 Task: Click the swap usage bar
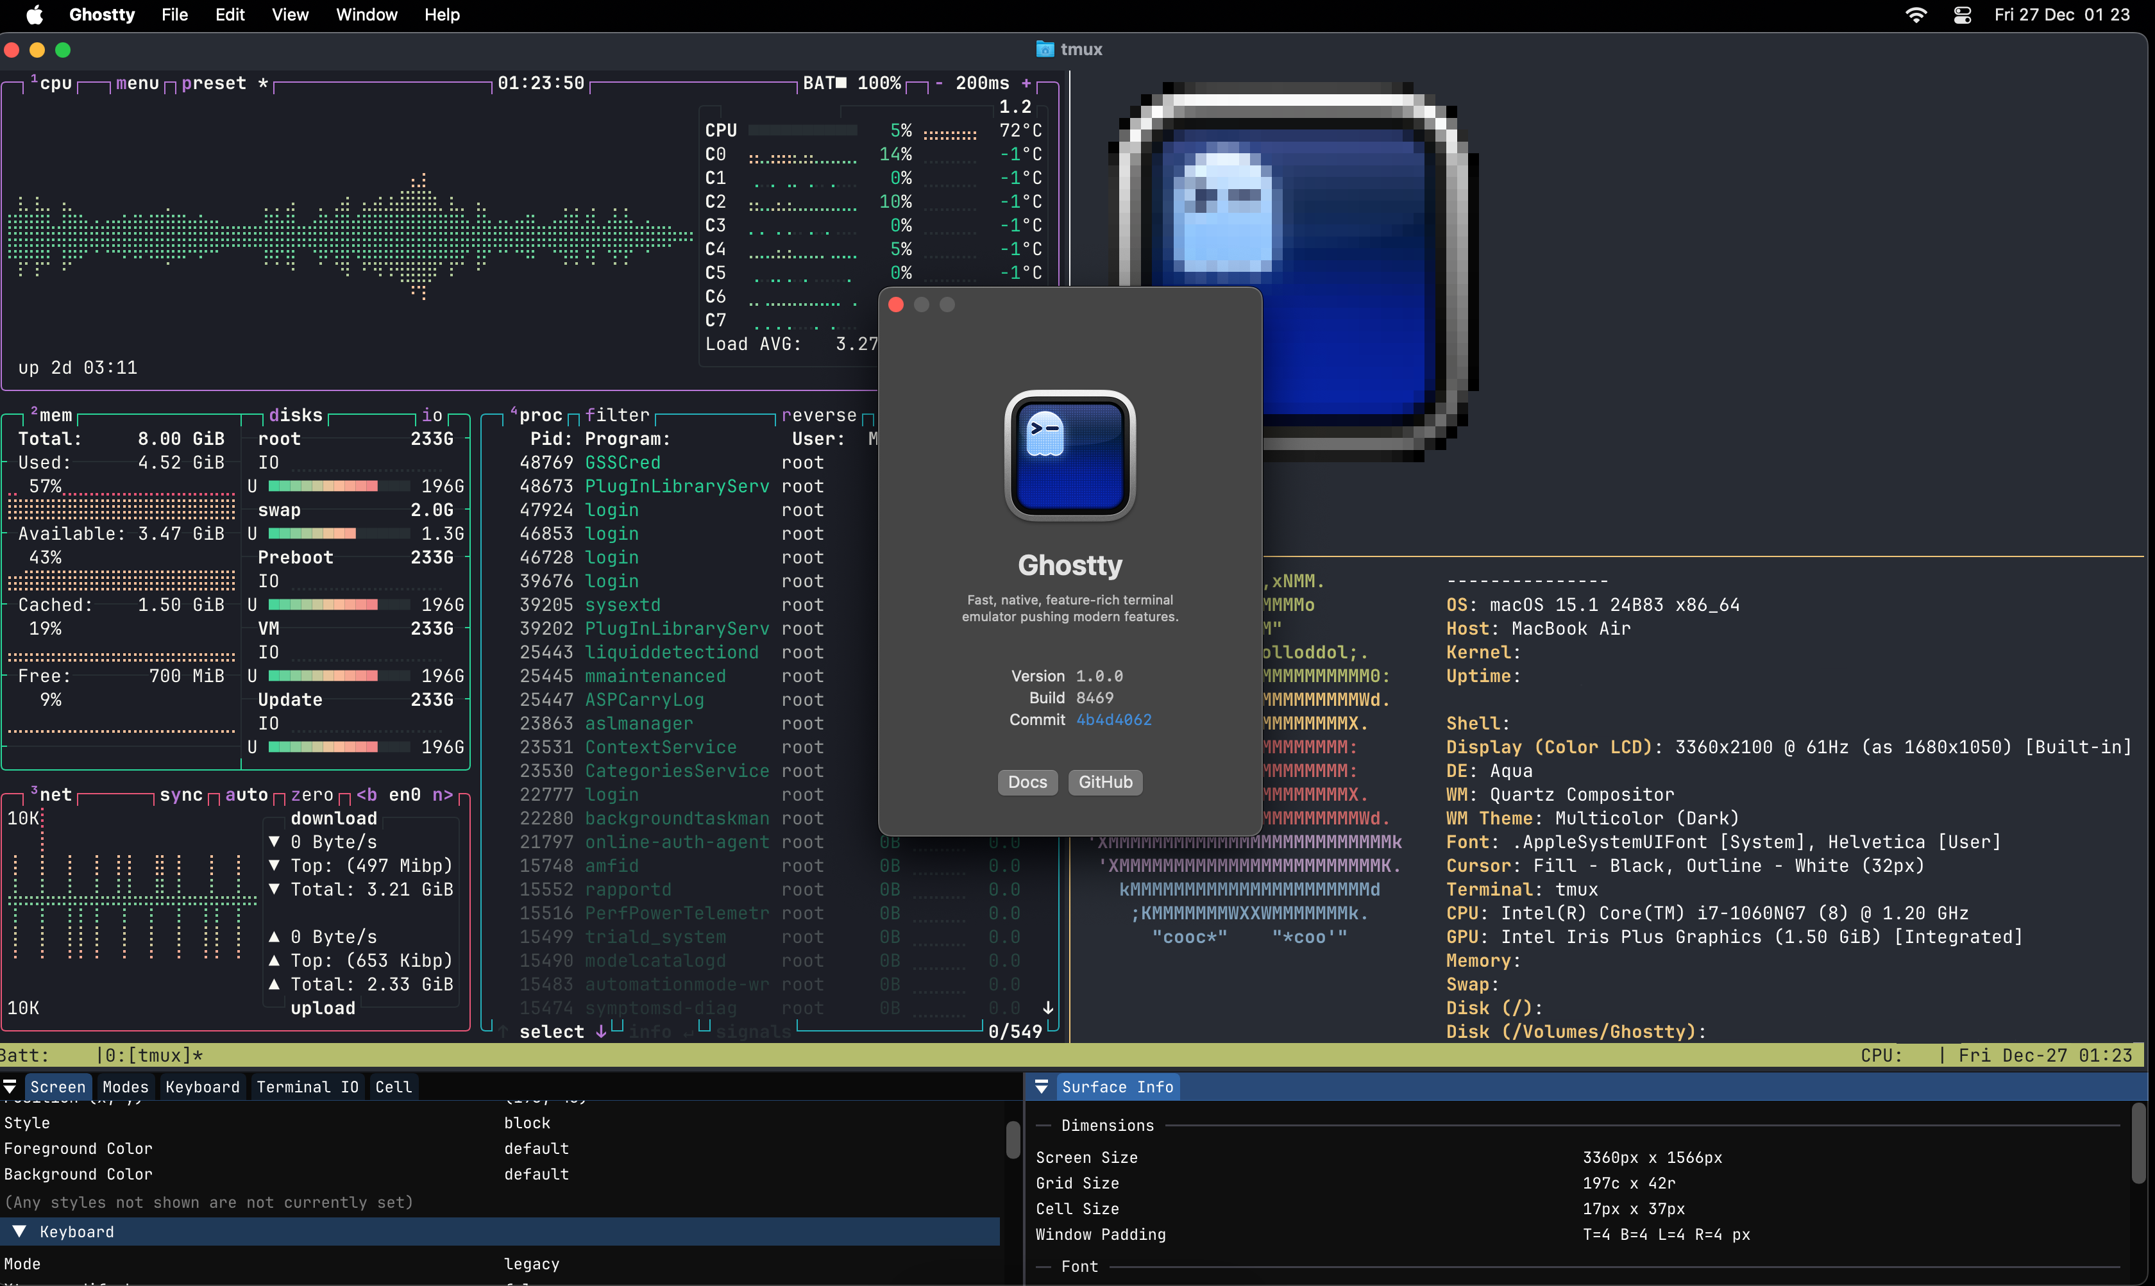point(339,534)
